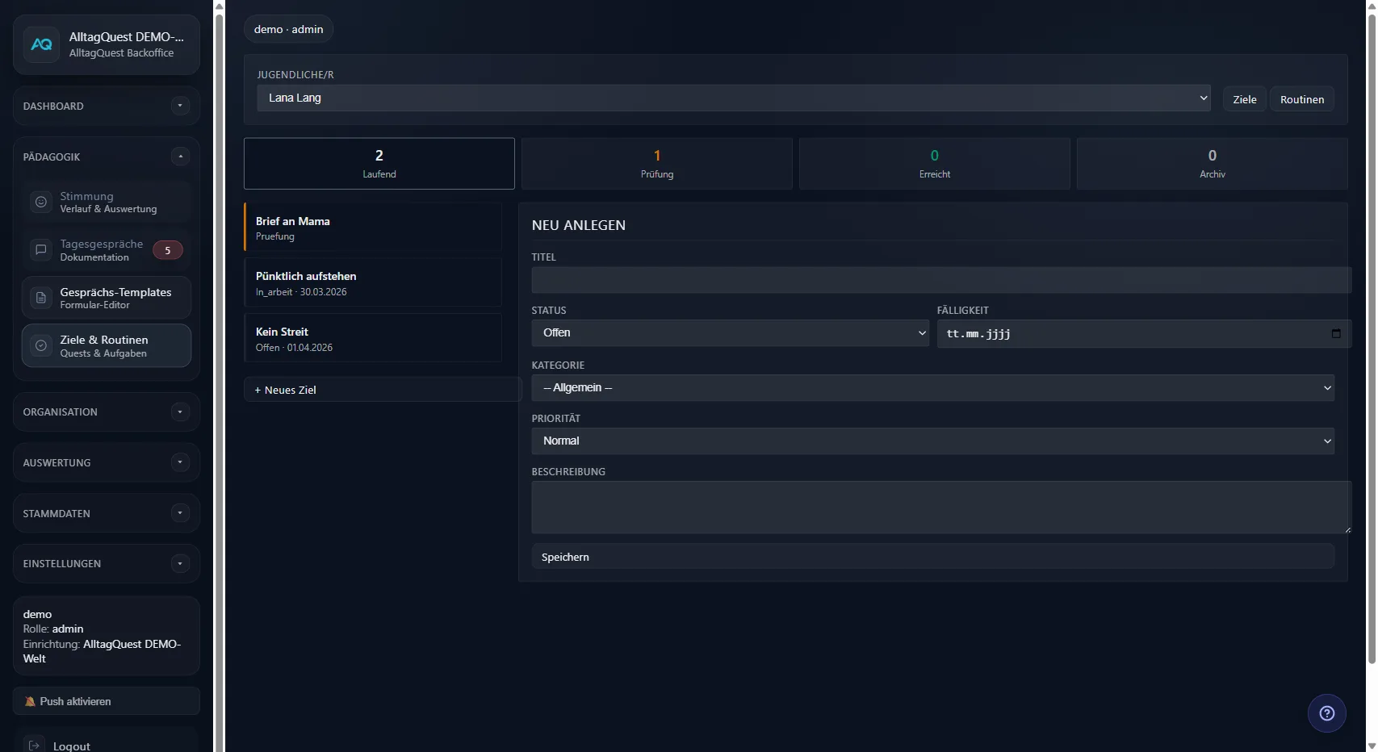Open the Fälligkeit date picker icon

click(x=1335, y=333)
